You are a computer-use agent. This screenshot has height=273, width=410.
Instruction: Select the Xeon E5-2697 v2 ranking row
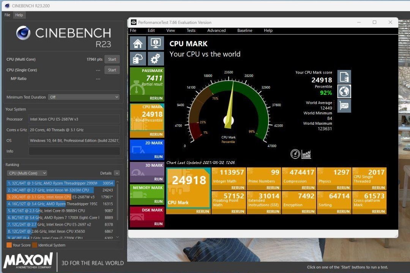60,224
